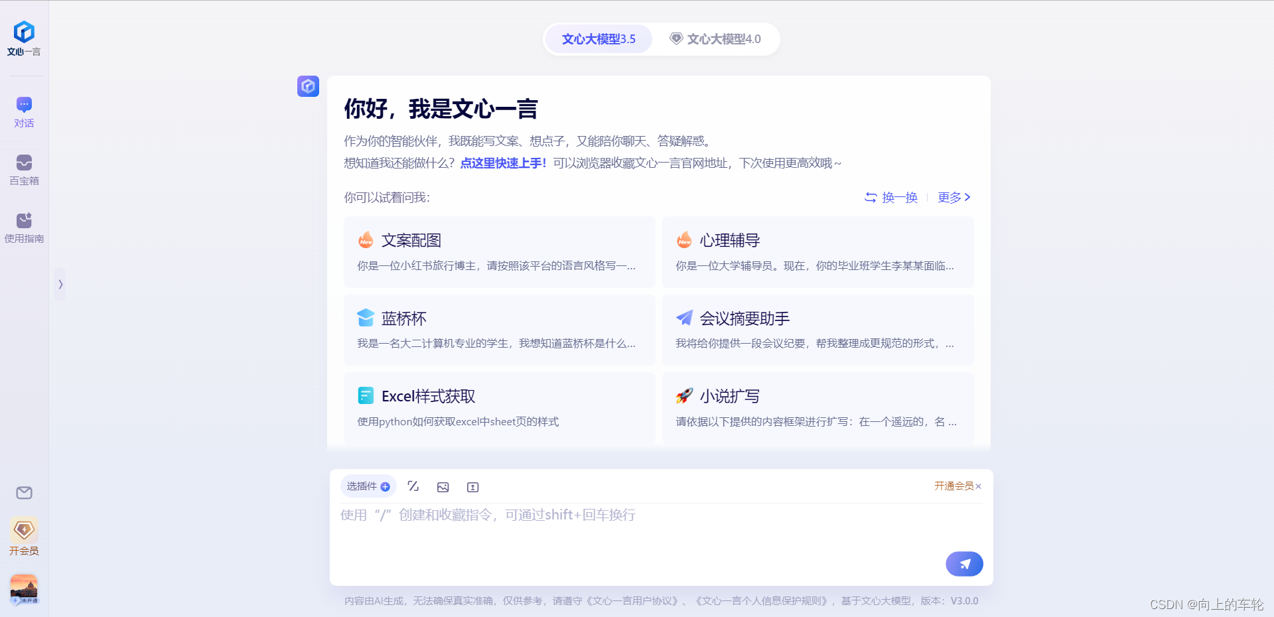
Task: Select the 文案配图 prompt card
Action: coord(500,252)
